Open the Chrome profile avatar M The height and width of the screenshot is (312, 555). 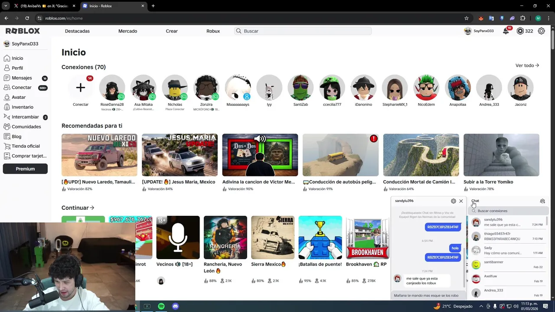[538, 18]
